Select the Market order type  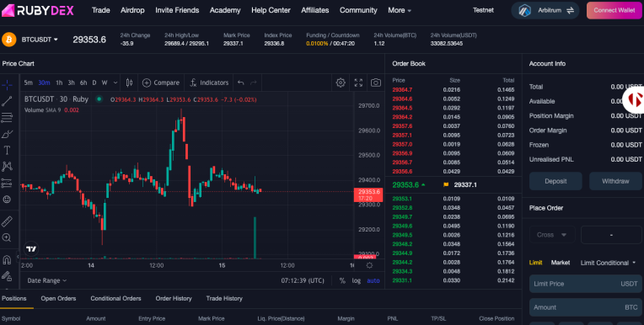(x=561, y=263)
